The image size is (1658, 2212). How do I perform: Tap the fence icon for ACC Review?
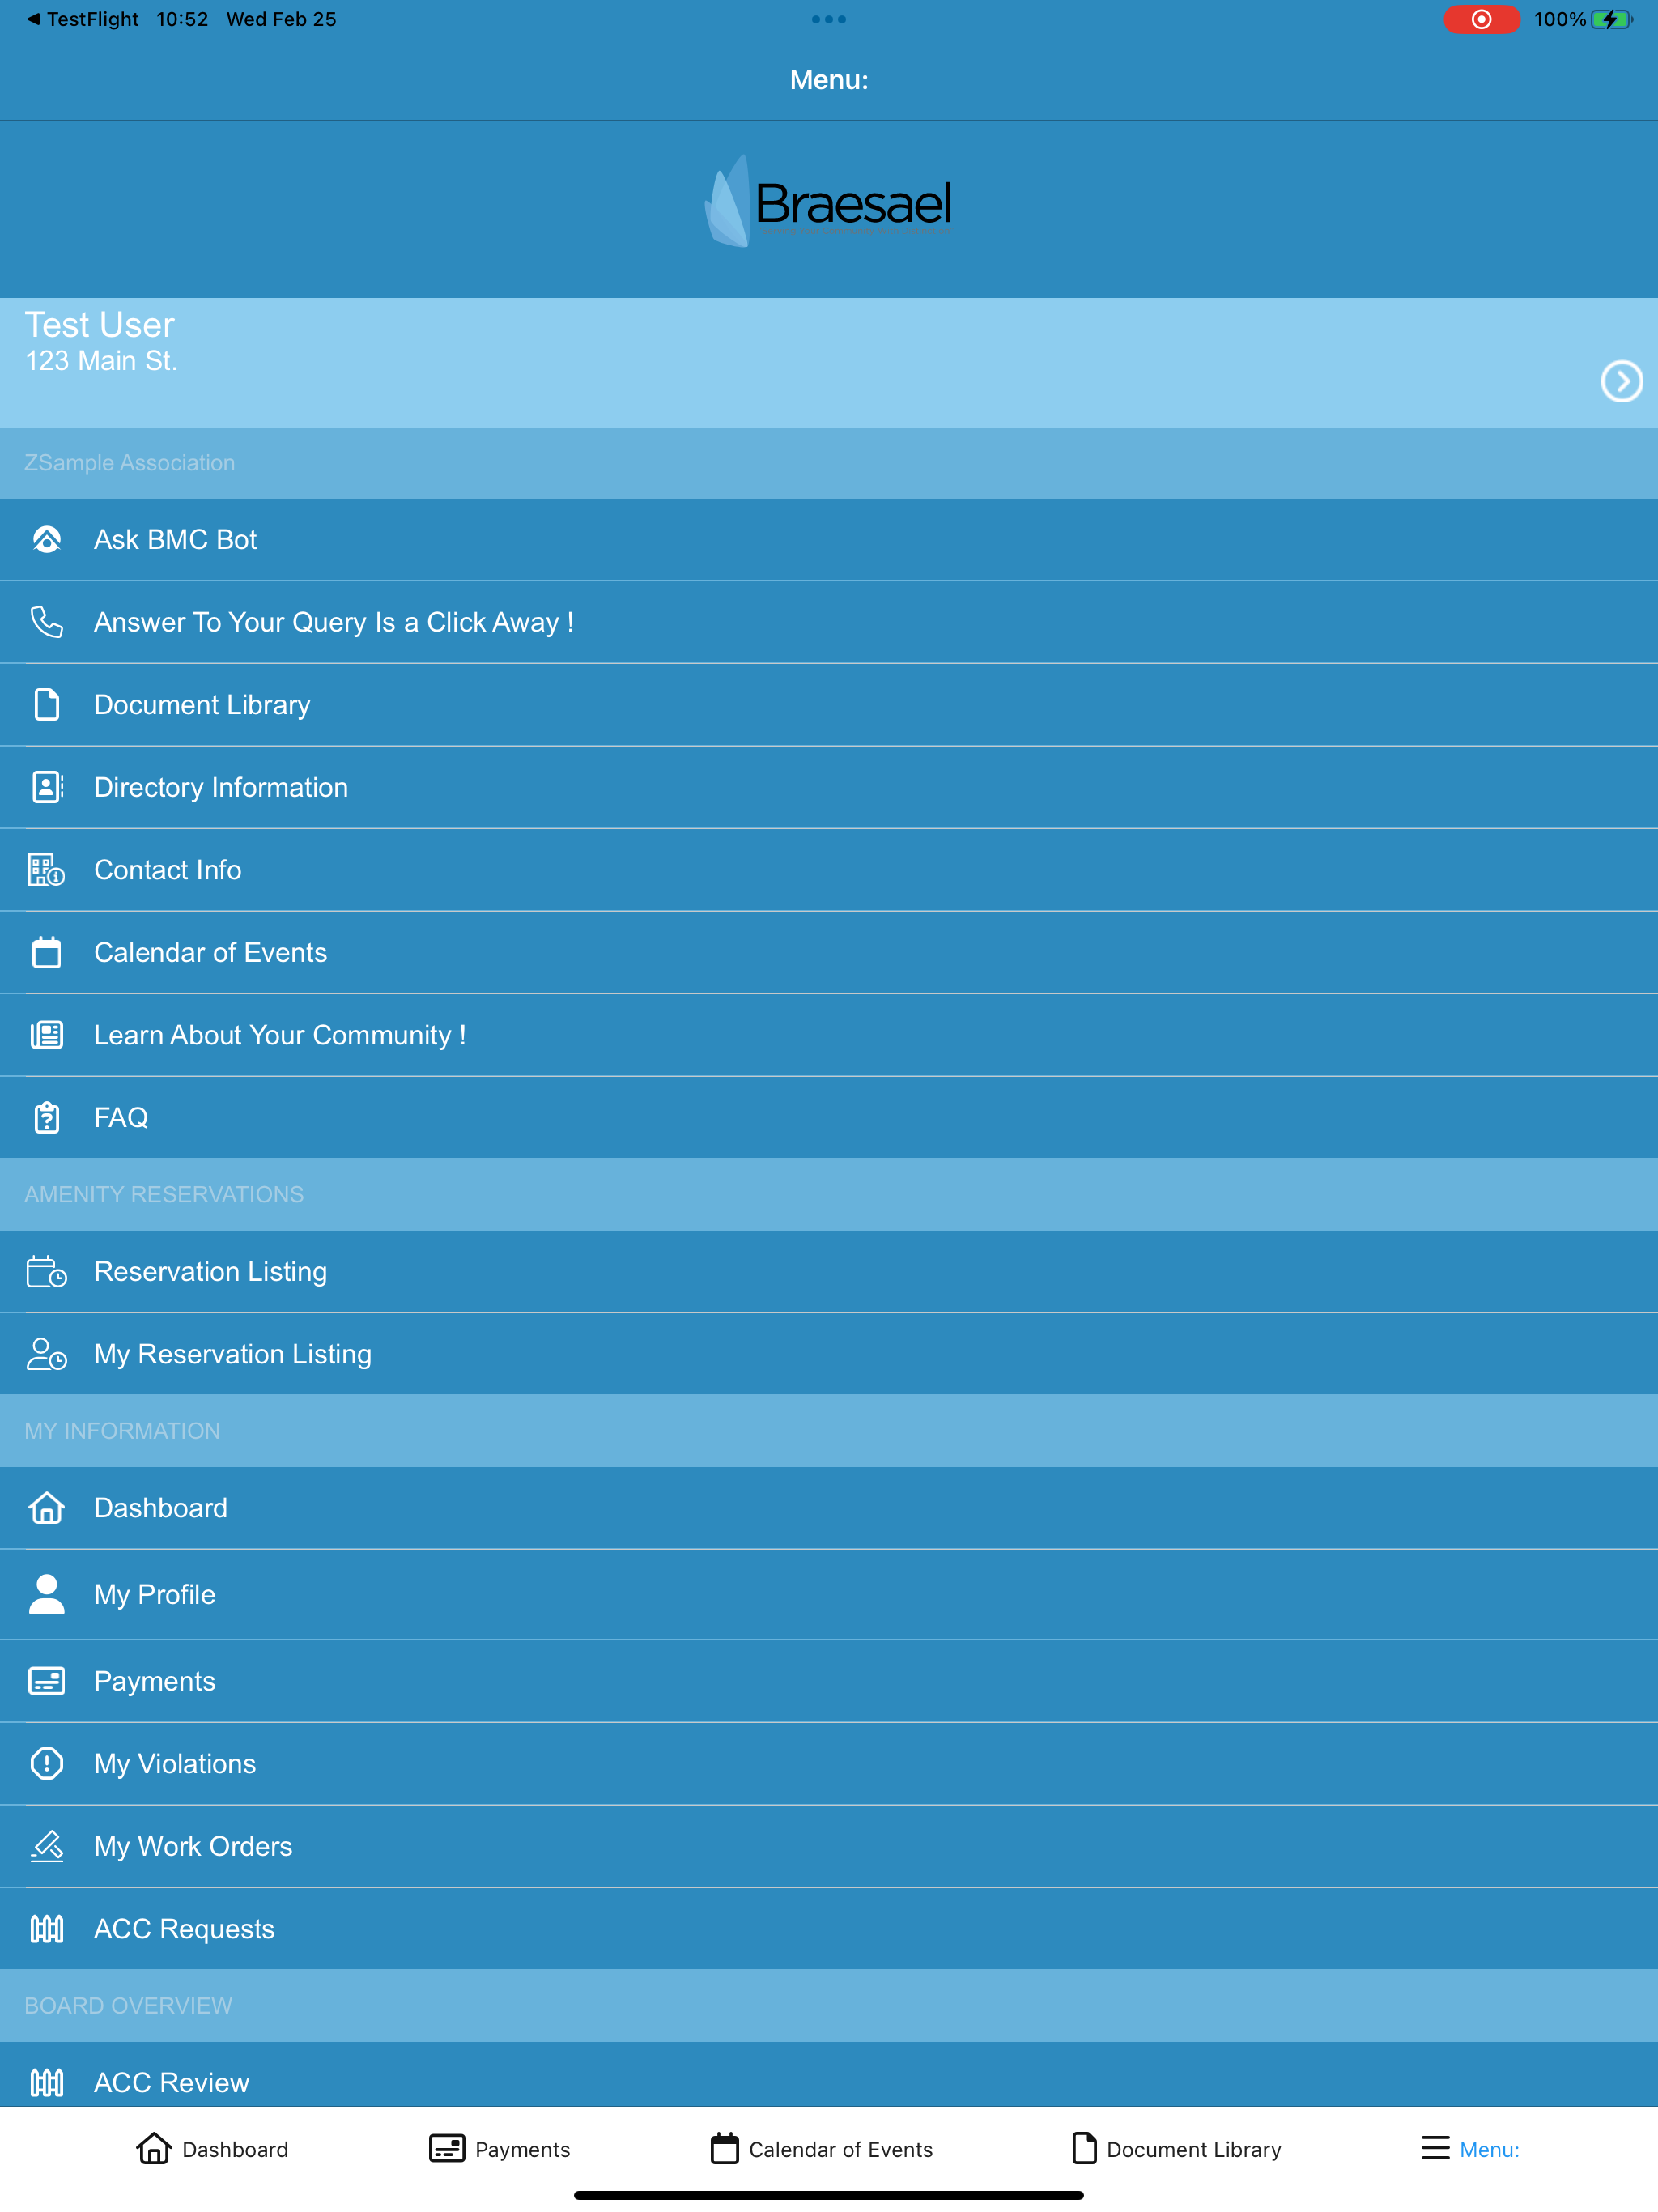pos(47,2083)
